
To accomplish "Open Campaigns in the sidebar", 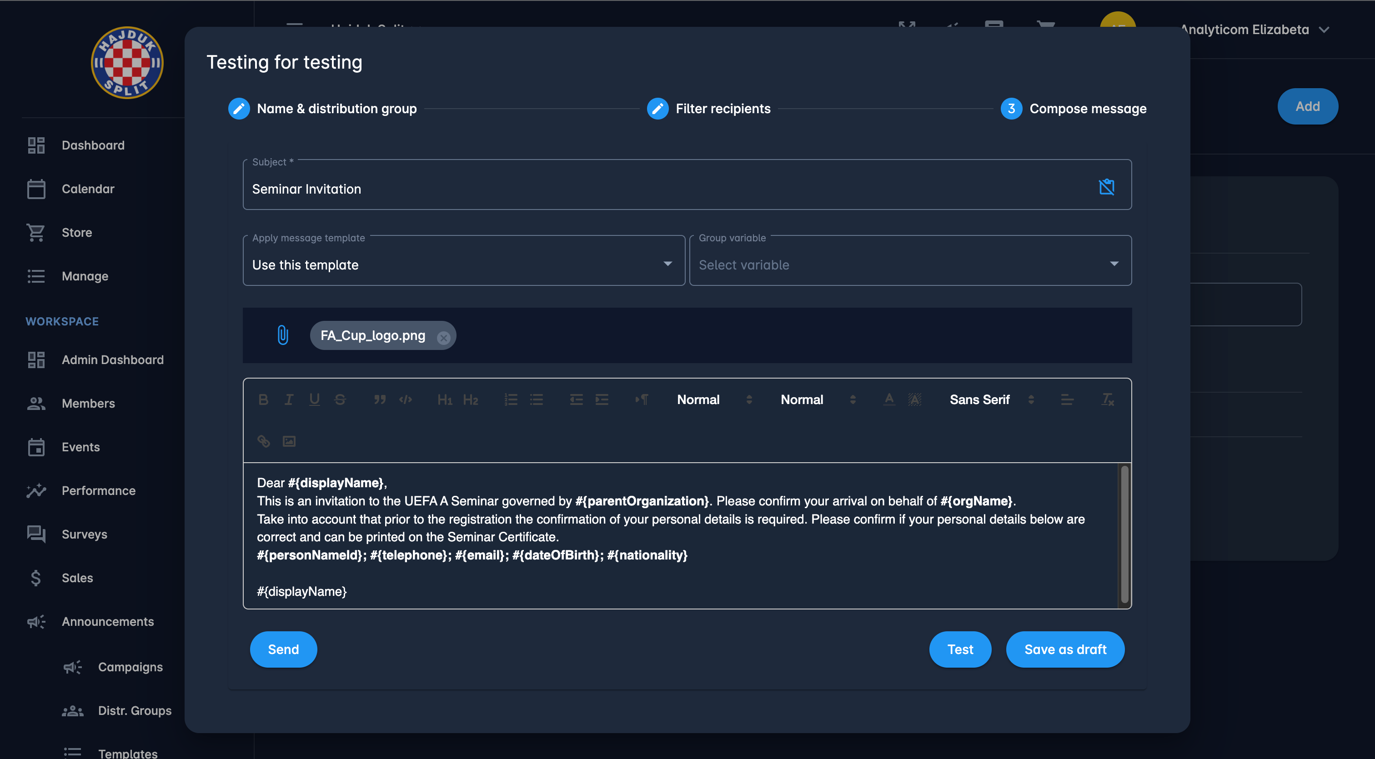I will [x=130, y=667].
